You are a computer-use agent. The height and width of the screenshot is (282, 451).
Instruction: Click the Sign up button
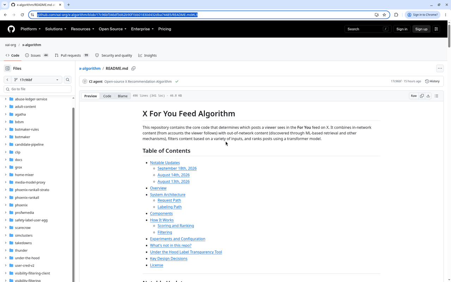[x=421, y=29]
